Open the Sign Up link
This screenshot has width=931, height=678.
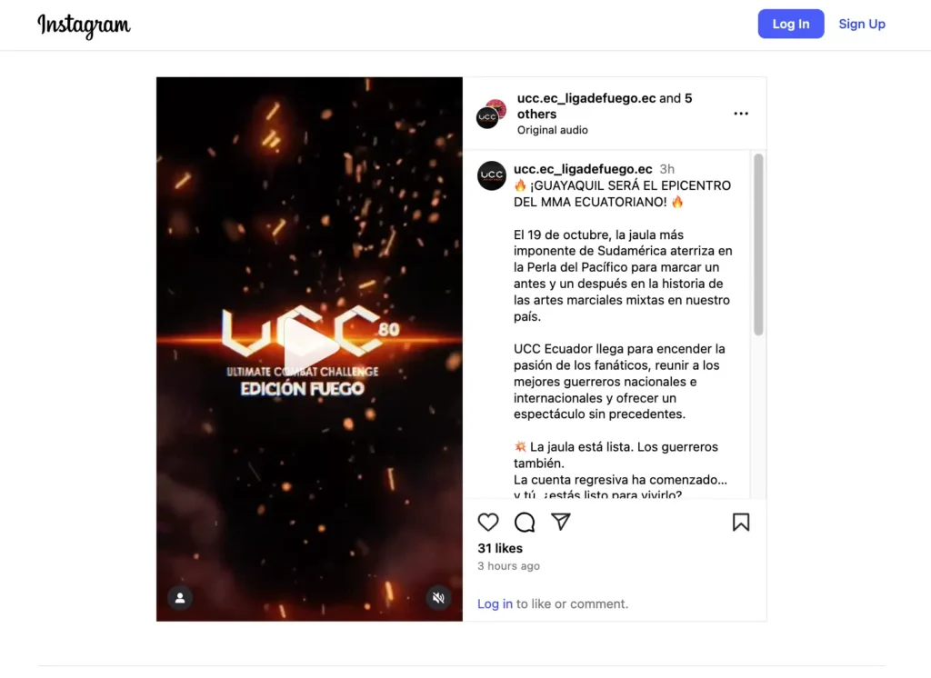(x=862, y=24)
